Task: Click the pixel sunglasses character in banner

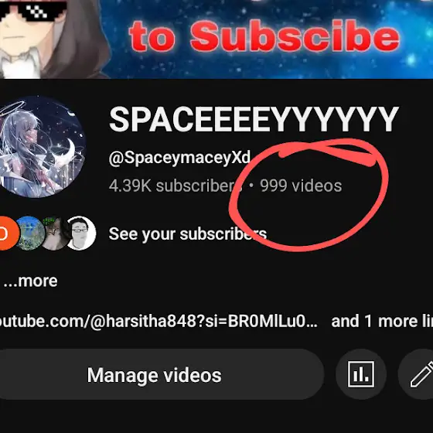Action: pos(49,39)
